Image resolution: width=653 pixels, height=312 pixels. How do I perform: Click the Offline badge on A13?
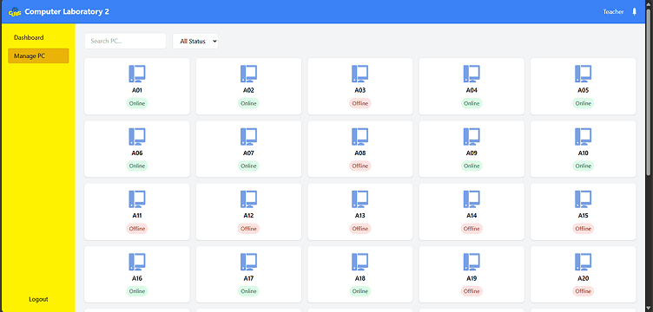point(360,229)
